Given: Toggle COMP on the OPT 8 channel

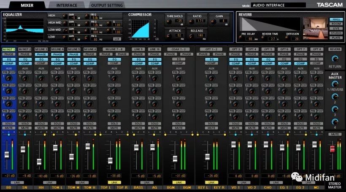Looking at the screenshot, I should tap(316, 63).
